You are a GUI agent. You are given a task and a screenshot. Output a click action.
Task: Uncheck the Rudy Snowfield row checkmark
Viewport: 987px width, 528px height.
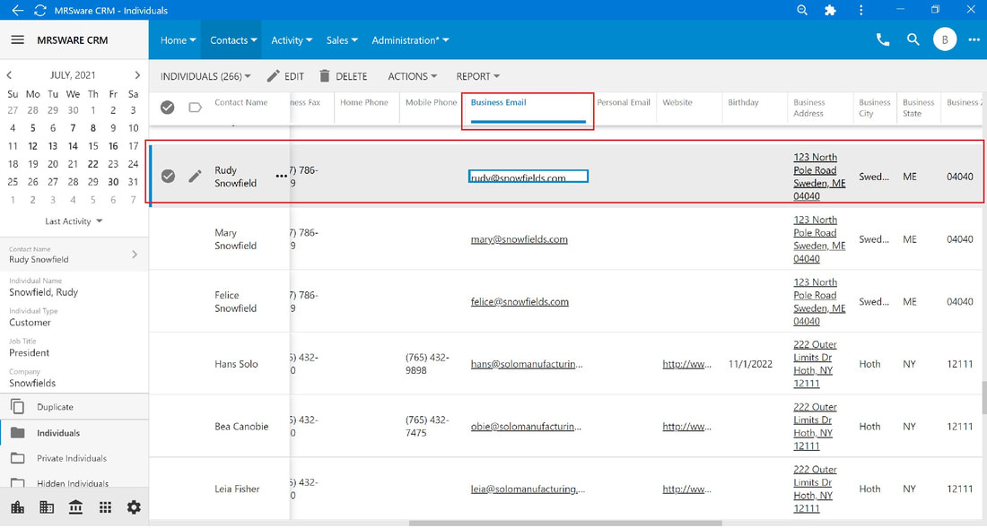(168, 176)
